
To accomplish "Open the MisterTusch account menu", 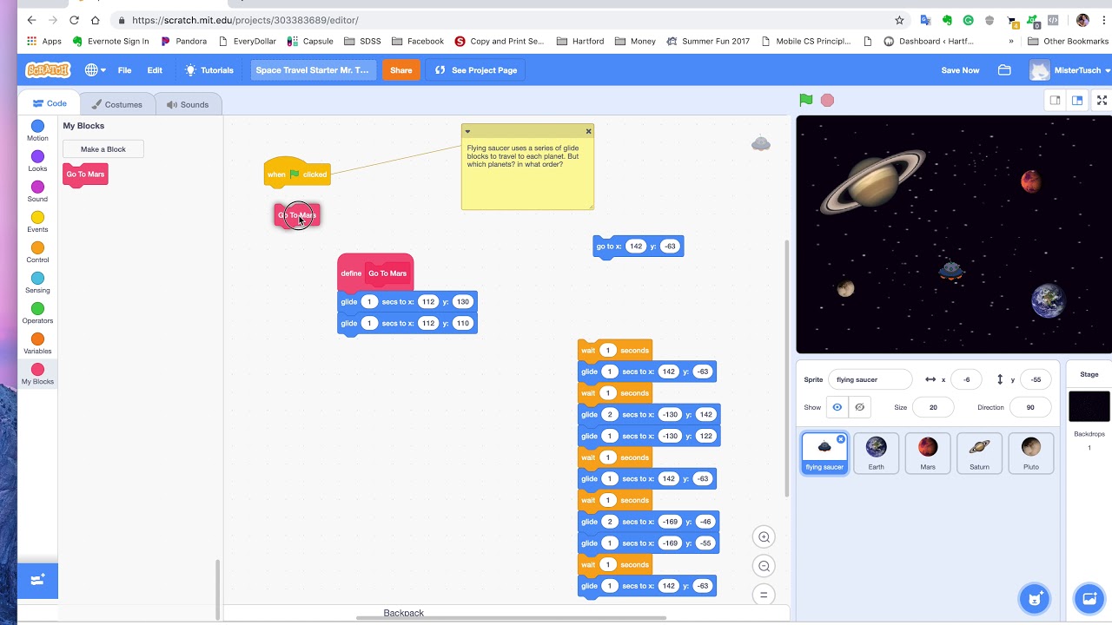I will [1070, 70].
